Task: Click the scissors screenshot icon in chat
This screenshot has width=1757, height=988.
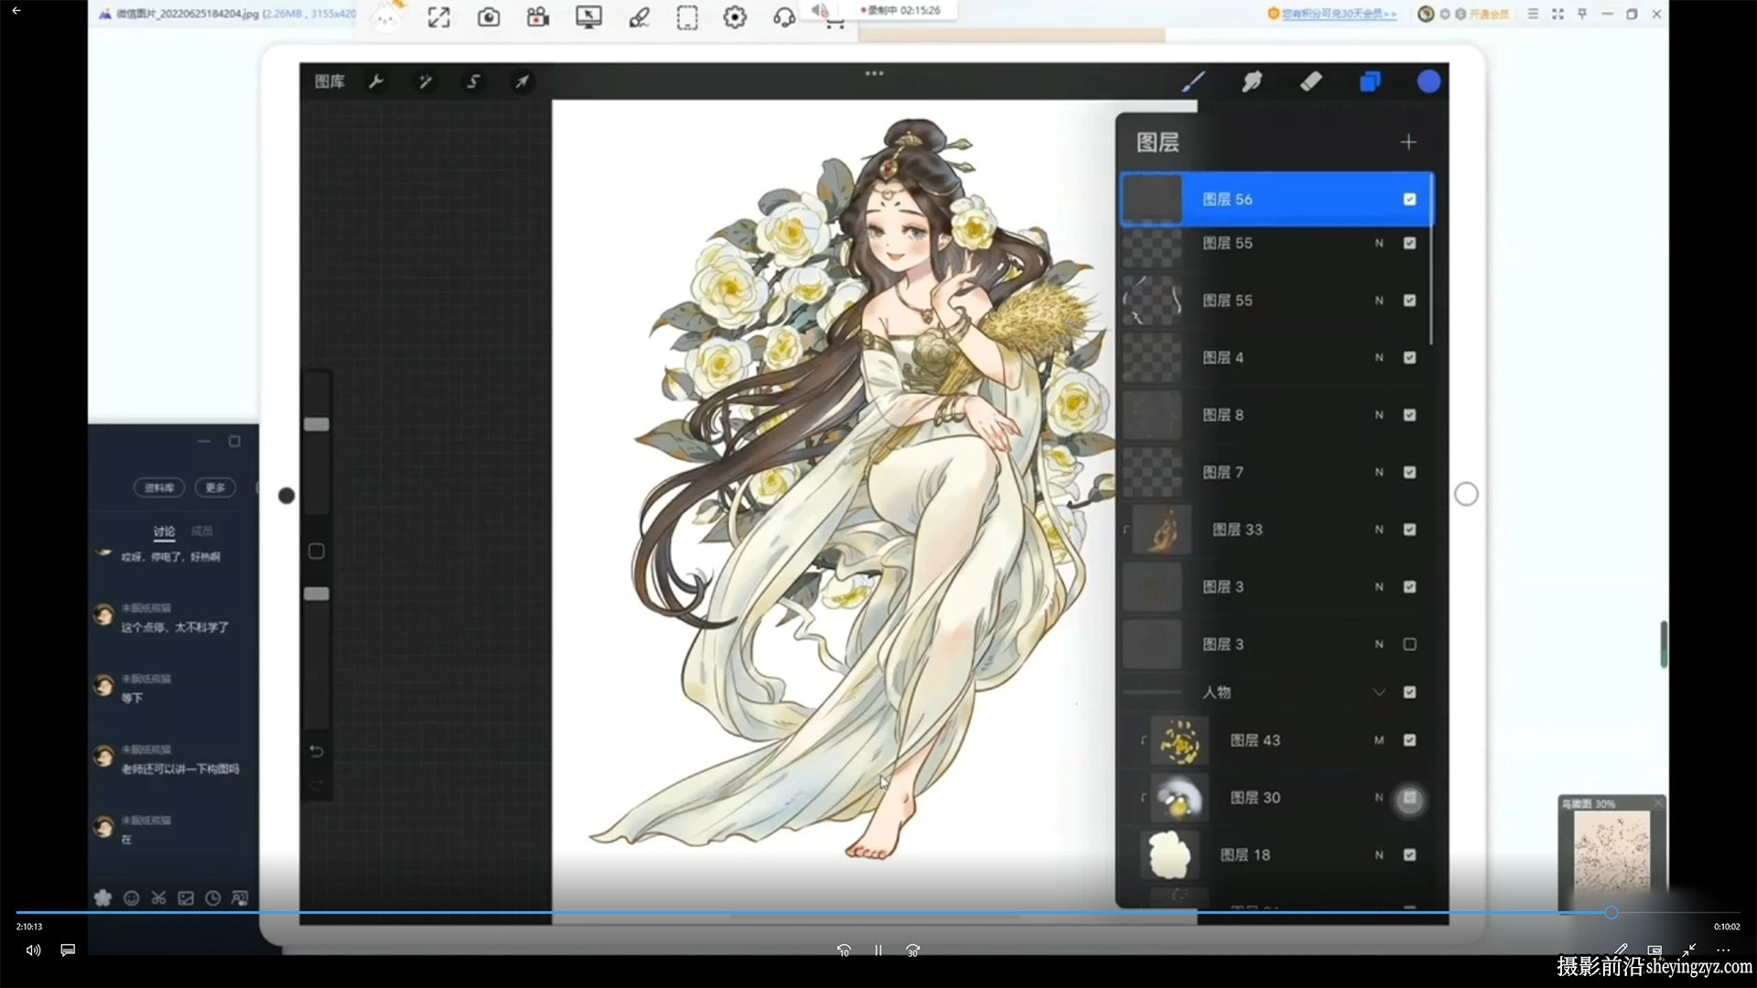Action: 158,898
